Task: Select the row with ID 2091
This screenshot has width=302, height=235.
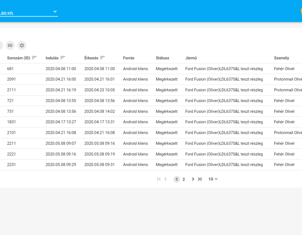Action: pyautogui.click(x=151, y=79)
